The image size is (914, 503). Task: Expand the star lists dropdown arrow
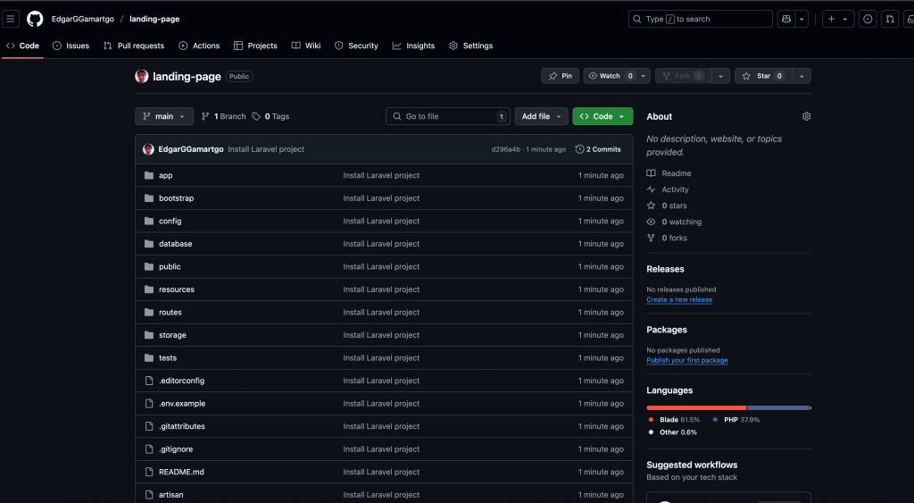[801, 76]
